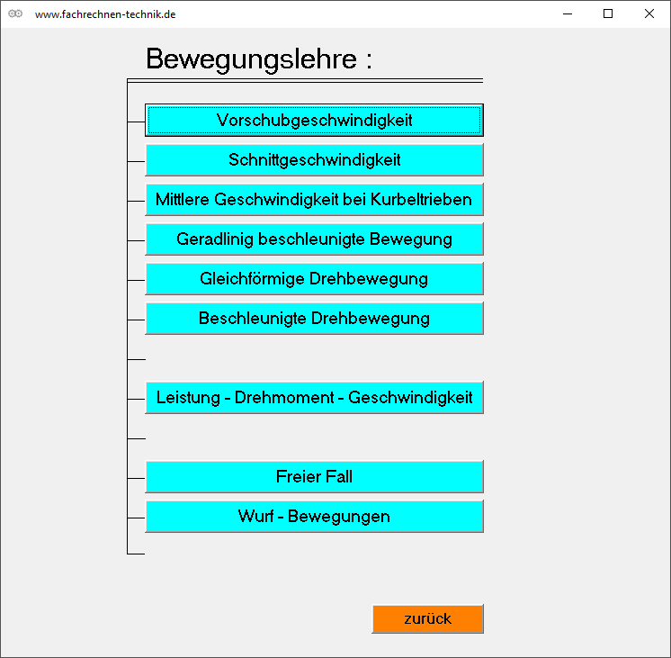Open Mittlere Geschwindigkeit bei Kurbeltrieben
The height and width of the screenshot is (658, 671).
[x=314, y=200]
